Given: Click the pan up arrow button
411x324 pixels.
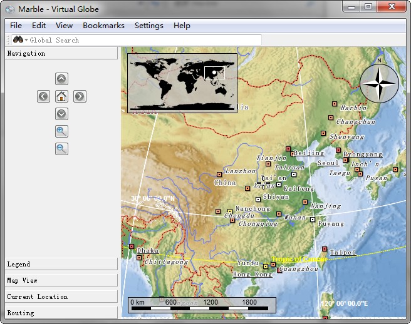Looking at the screenshot, I should [x=61, y=79].
